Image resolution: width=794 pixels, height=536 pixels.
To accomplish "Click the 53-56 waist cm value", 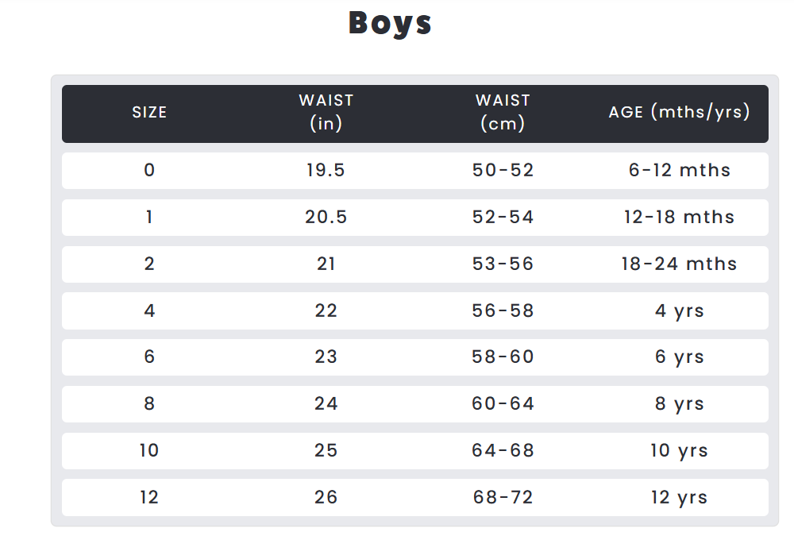I will click(x=503, y=264).
